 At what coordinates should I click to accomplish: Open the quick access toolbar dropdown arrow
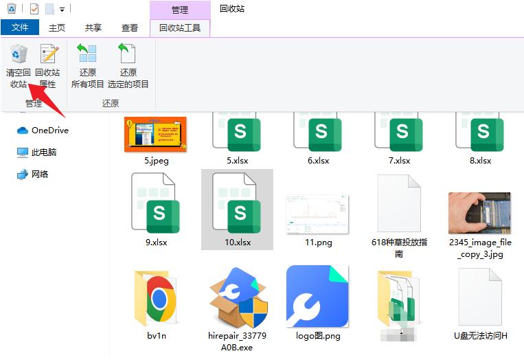click(x=62, y=10)
